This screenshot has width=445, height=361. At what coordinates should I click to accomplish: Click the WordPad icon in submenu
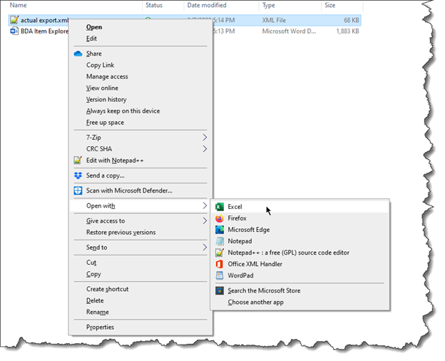[220, 275]
